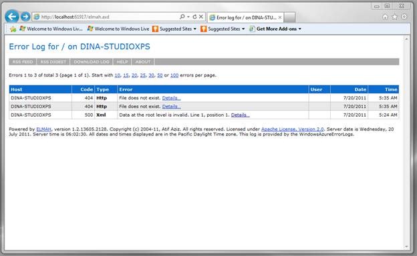Click the vertical scrollbar down arrow
417x256 pixels.
[406, 247]
